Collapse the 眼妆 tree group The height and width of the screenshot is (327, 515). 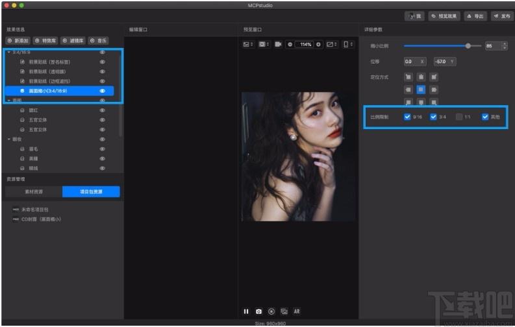click(x=8, y=139)
